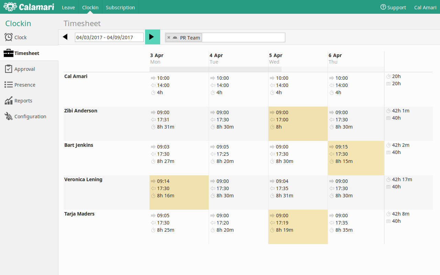
Task: Select the Timesheet briefcase icon
Action: 9,53
